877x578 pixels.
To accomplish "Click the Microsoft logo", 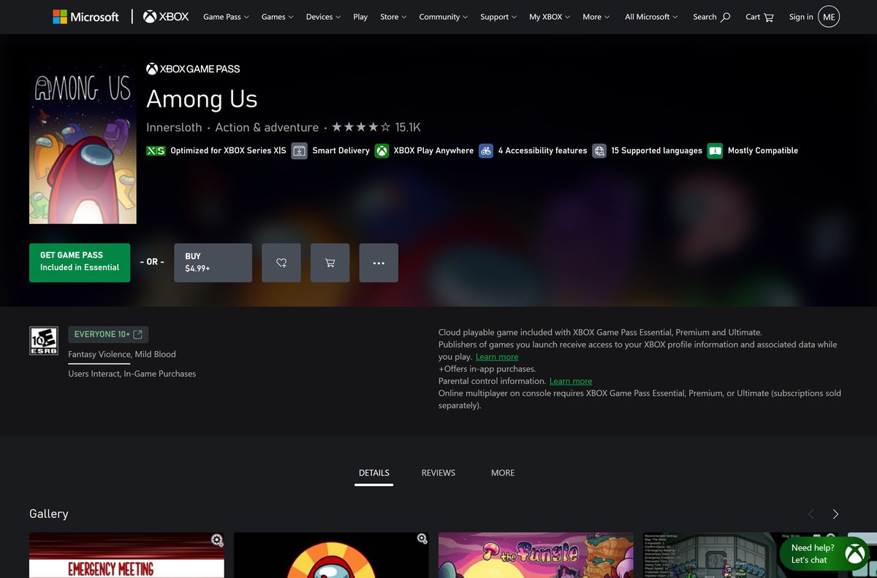I will (x=86, y=16).
